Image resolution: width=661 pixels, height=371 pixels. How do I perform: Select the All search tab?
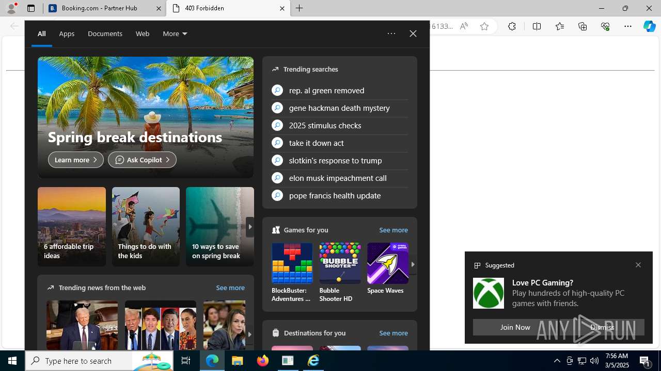(x=41, y=34)
